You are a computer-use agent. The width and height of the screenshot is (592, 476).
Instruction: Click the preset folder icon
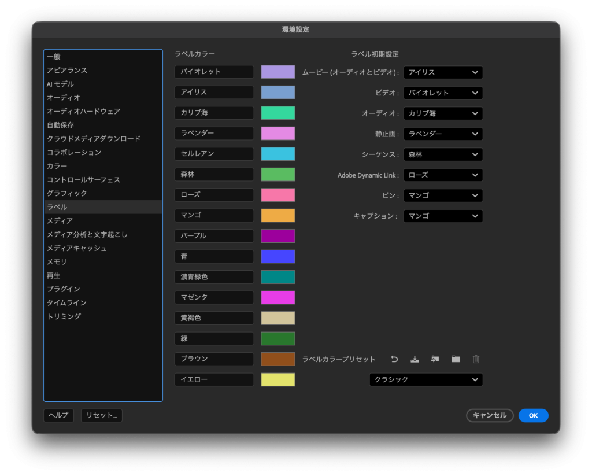click(x=456, y=359)
